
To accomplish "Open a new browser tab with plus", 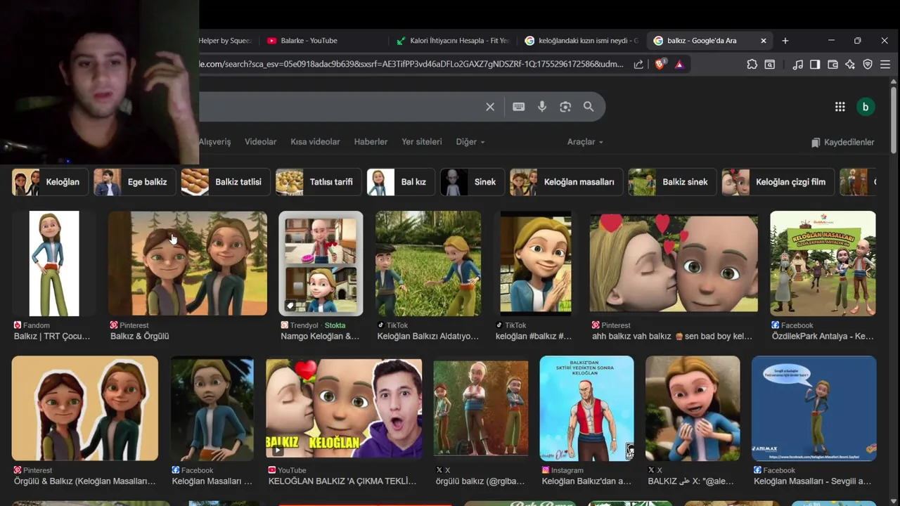I will tap(785, 41).
